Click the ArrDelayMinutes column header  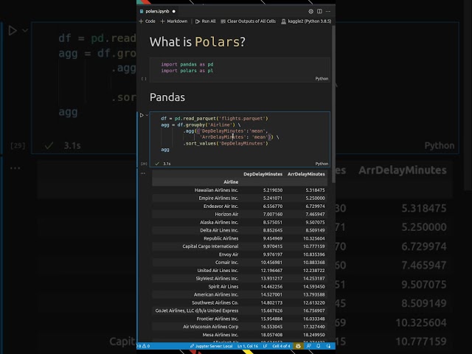coord(306,174)
